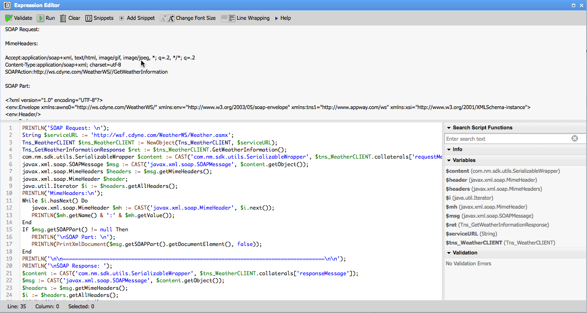This screenshot has width=587, height=313.
Task: Click the PRINTLN('MimeHeaders:\n') code line
Action: pos(62,193)
